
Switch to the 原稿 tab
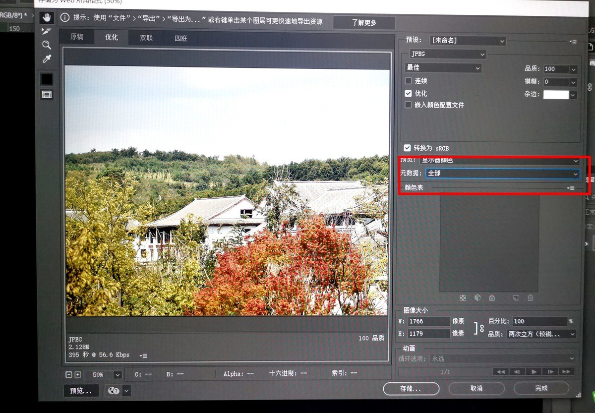[77, 37]
